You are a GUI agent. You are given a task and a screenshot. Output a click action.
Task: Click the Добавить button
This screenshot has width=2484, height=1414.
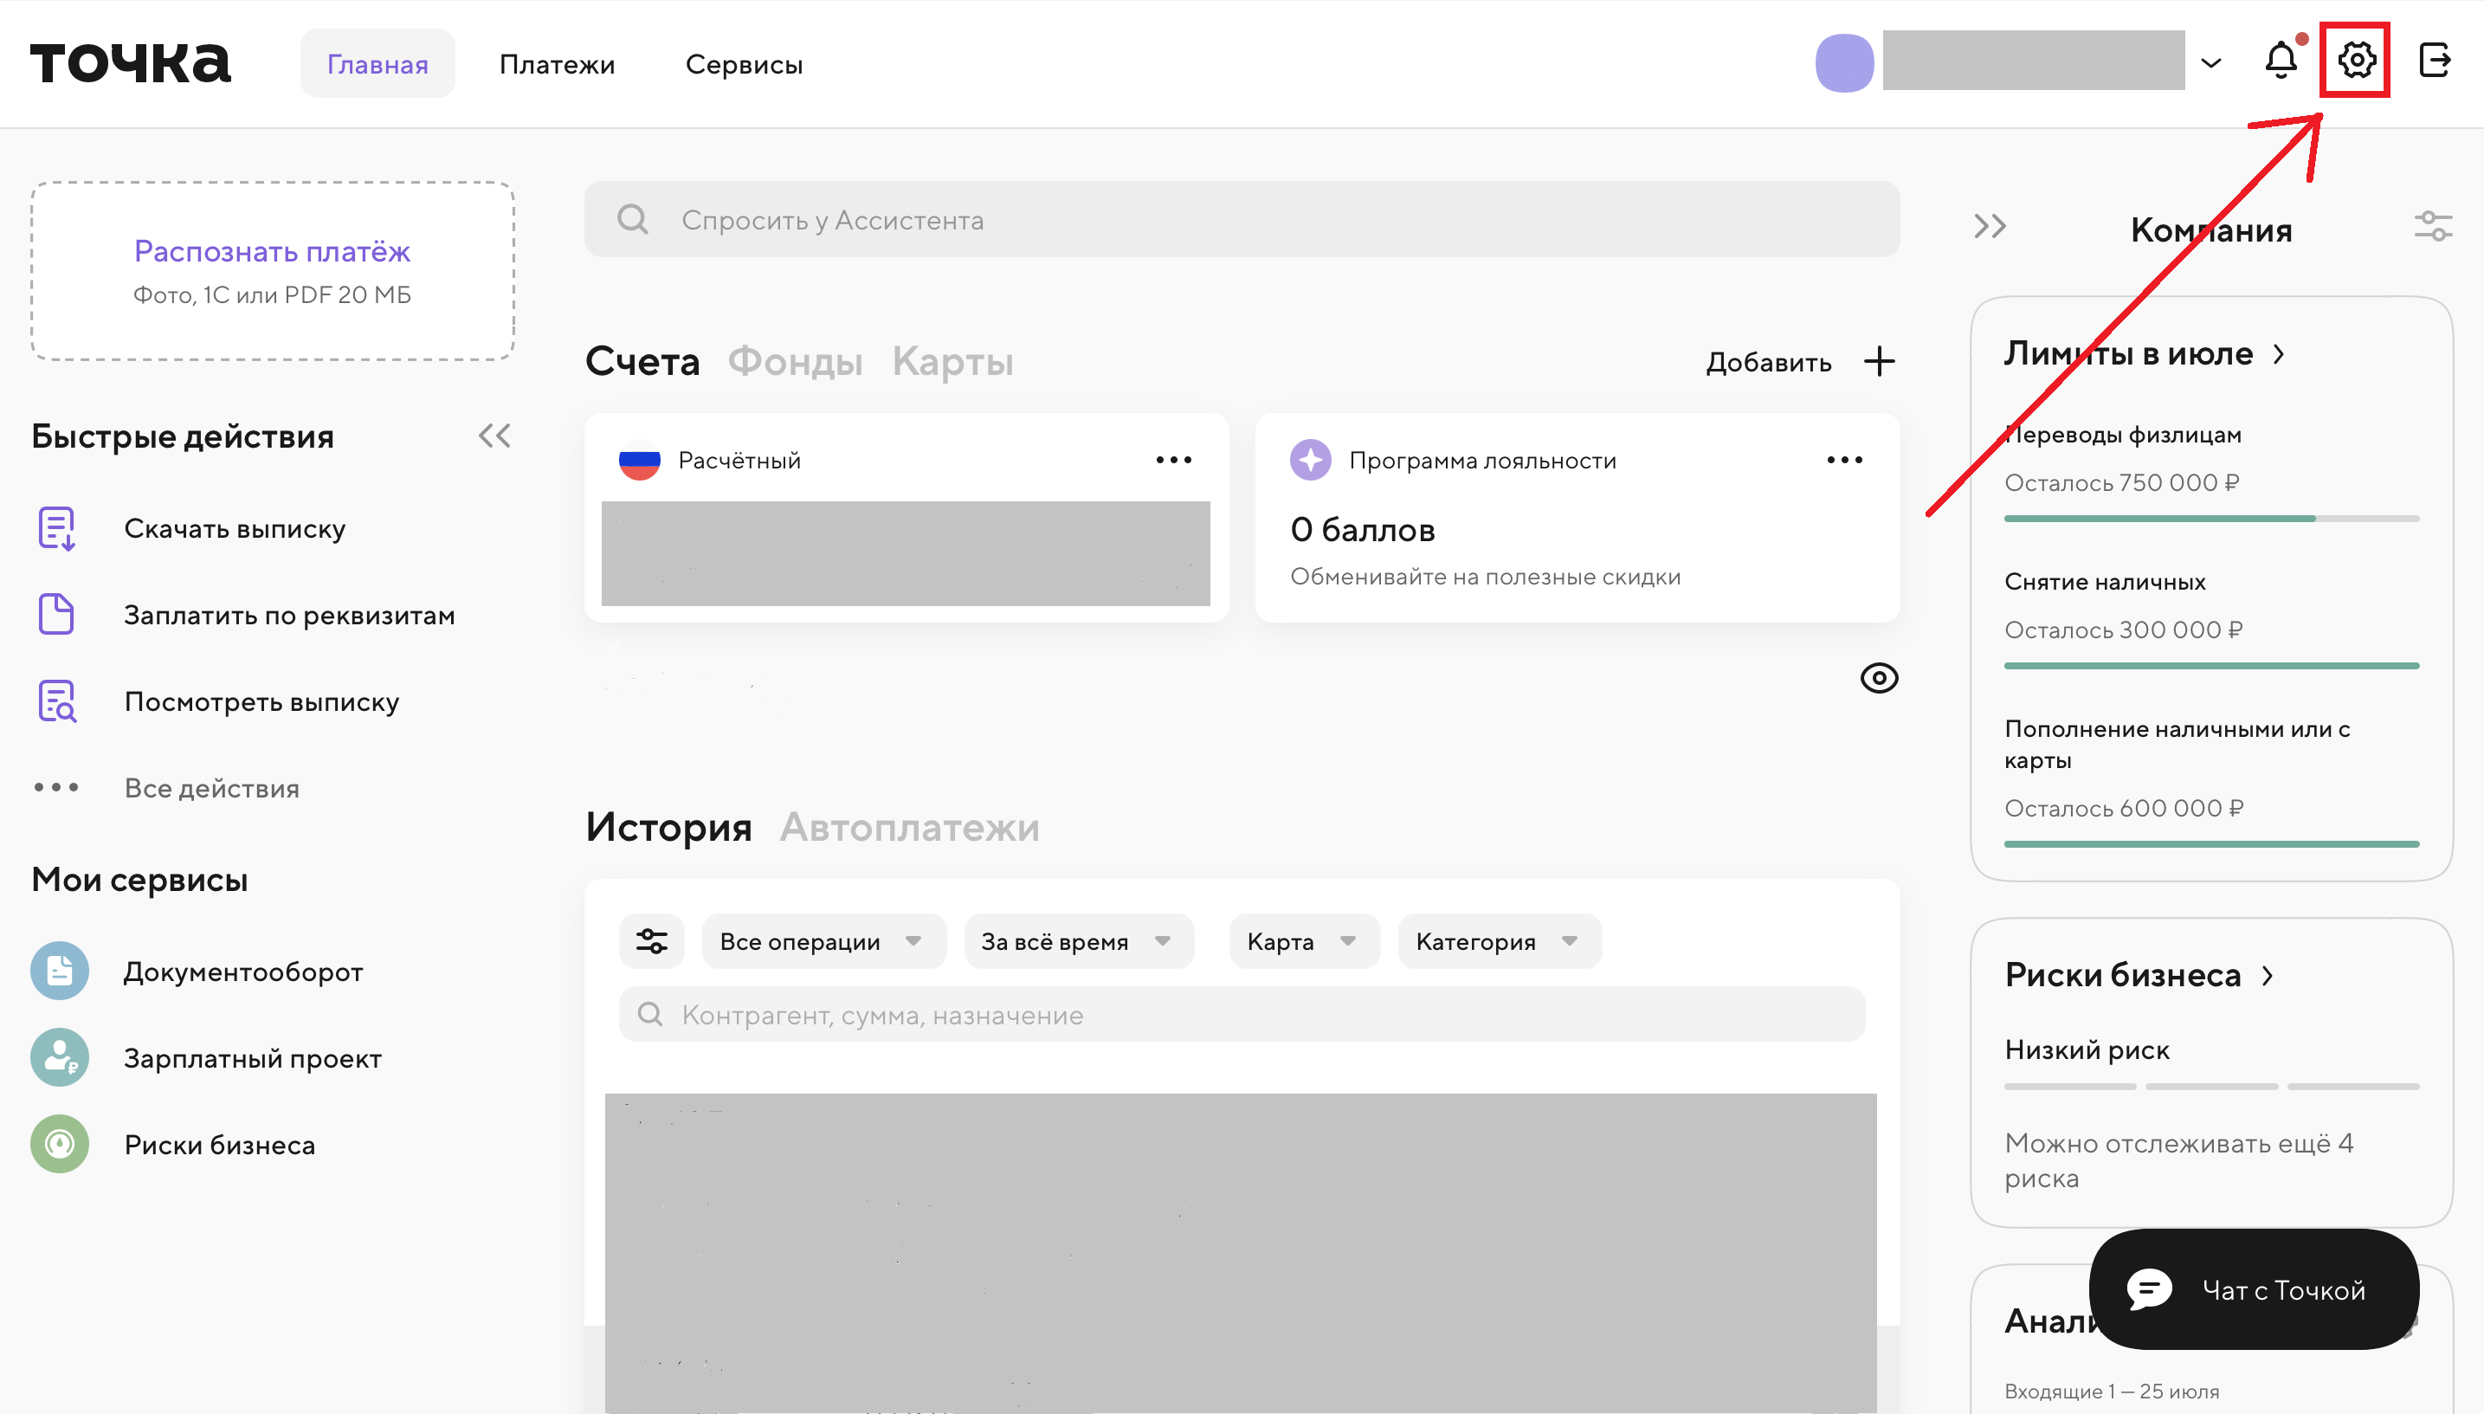1768,362
